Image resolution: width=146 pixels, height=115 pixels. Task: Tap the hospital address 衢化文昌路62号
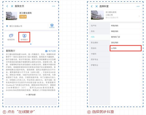click(16, 26)
